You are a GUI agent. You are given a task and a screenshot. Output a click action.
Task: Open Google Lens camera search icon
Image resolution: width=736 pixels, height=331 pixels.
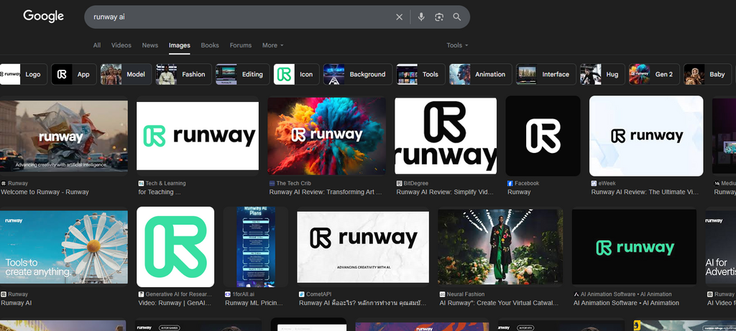439,17
